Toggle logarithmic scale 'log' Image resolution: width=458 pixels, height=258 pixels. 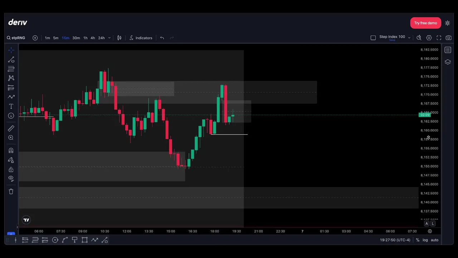pyautogui.click(x=425, y=240)
